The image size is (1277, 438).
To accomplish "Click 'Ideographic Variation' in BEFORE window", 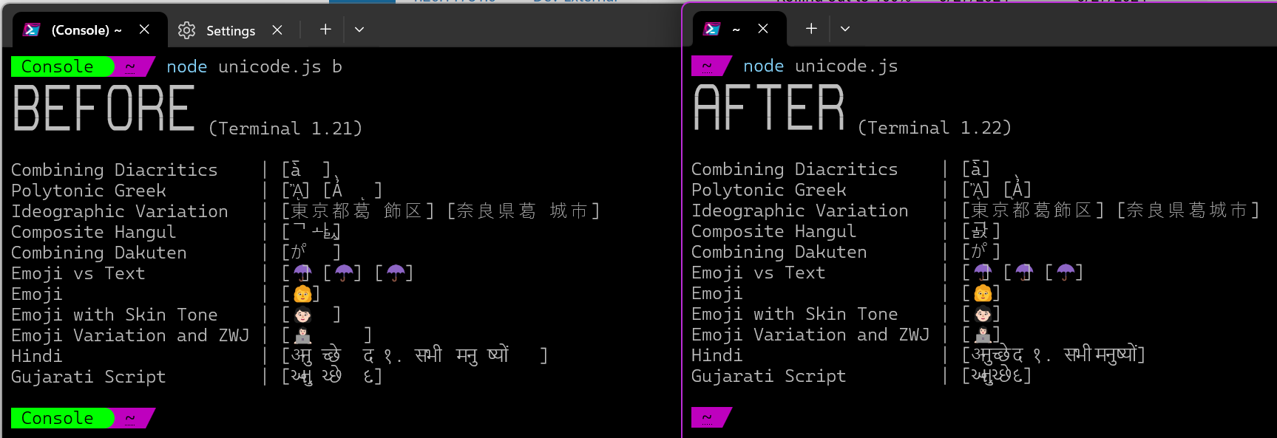I will pyautogui.click(x=120, y=211).
